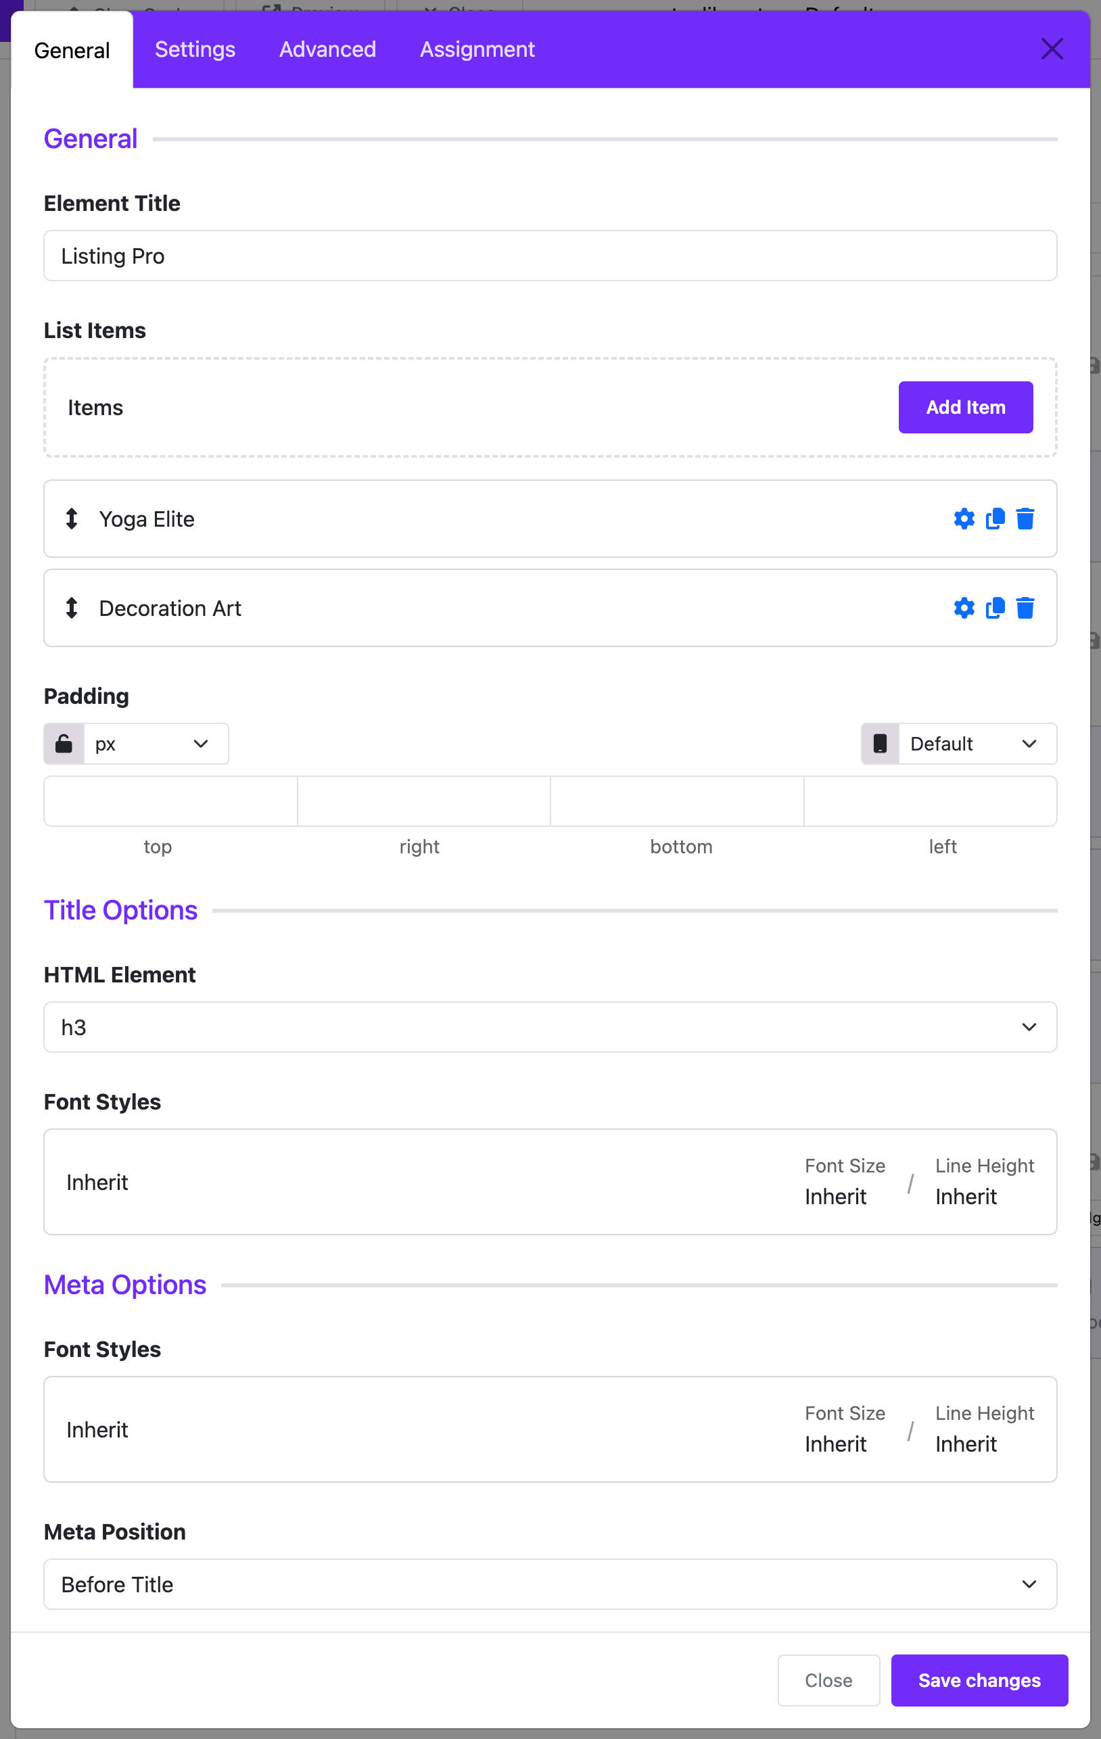Viewport: 1101px width, 1739px height.
Task: Select the Yoga Elite item row
Action: pyautogui.click(x=550, y=519)
